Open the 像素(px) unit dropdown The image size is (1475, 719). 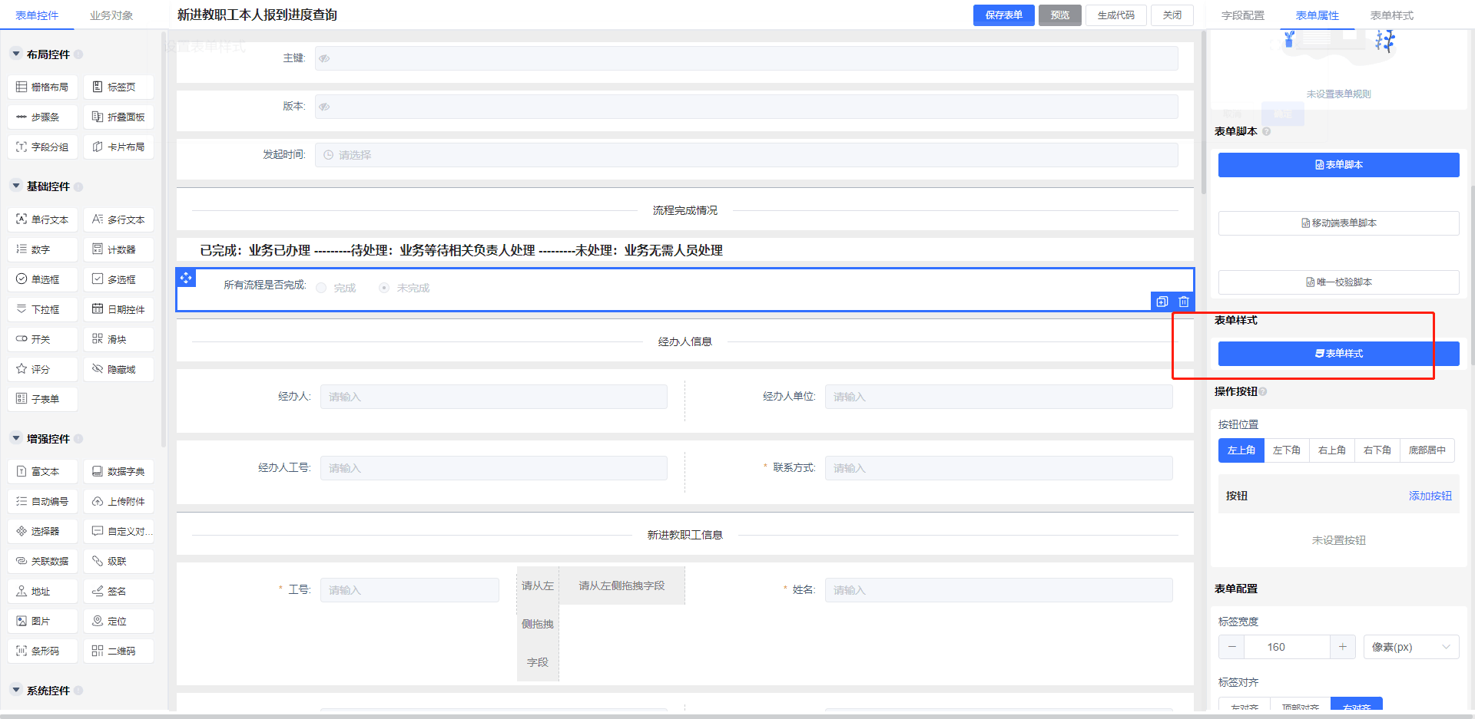[x=1410, y=647]
